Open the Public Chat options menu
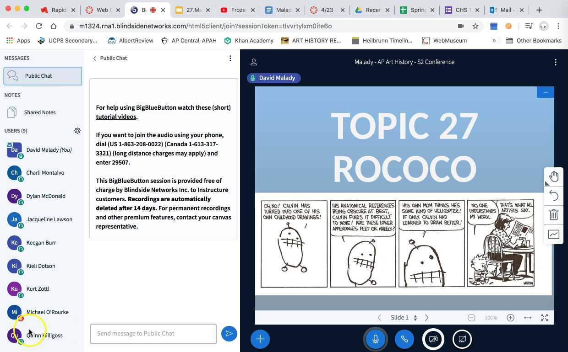The image size is (568, 352). tap(230, 58)
